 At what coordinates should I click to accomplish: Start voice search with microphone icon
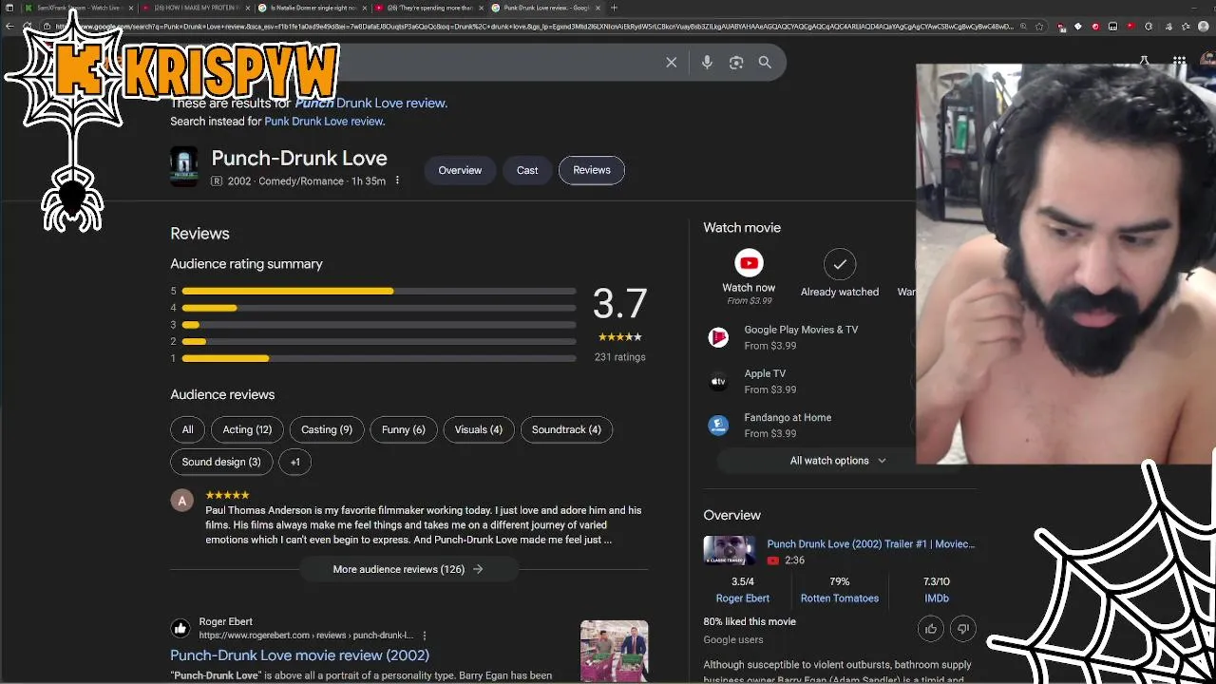[x=707, y=62]
